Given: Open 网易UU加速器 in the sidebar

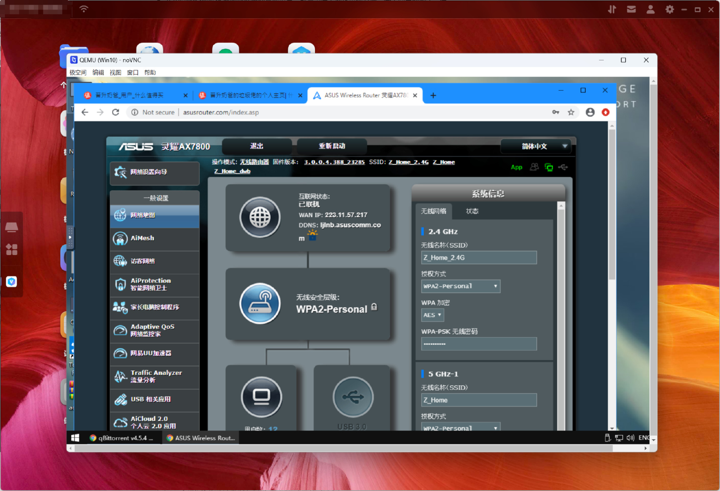Looking at the screenshot, I should click(x=155, y=354).
